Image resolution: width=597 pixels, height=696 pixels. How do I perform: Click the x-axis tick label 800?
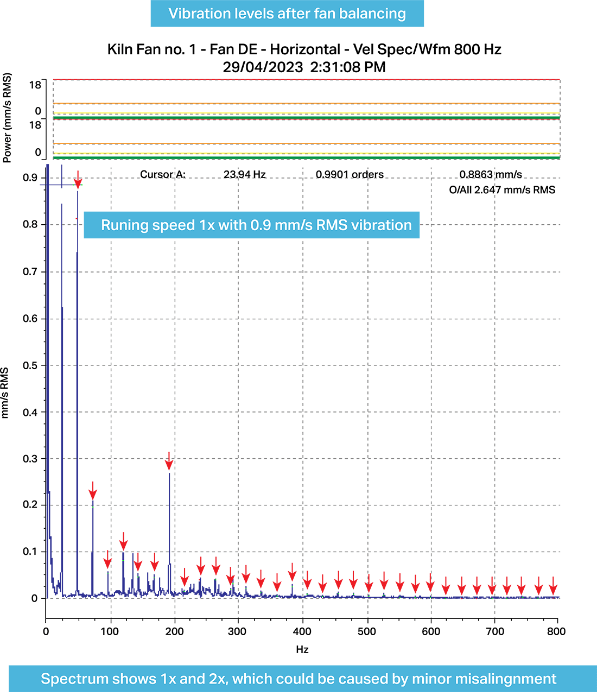[556, 631]
